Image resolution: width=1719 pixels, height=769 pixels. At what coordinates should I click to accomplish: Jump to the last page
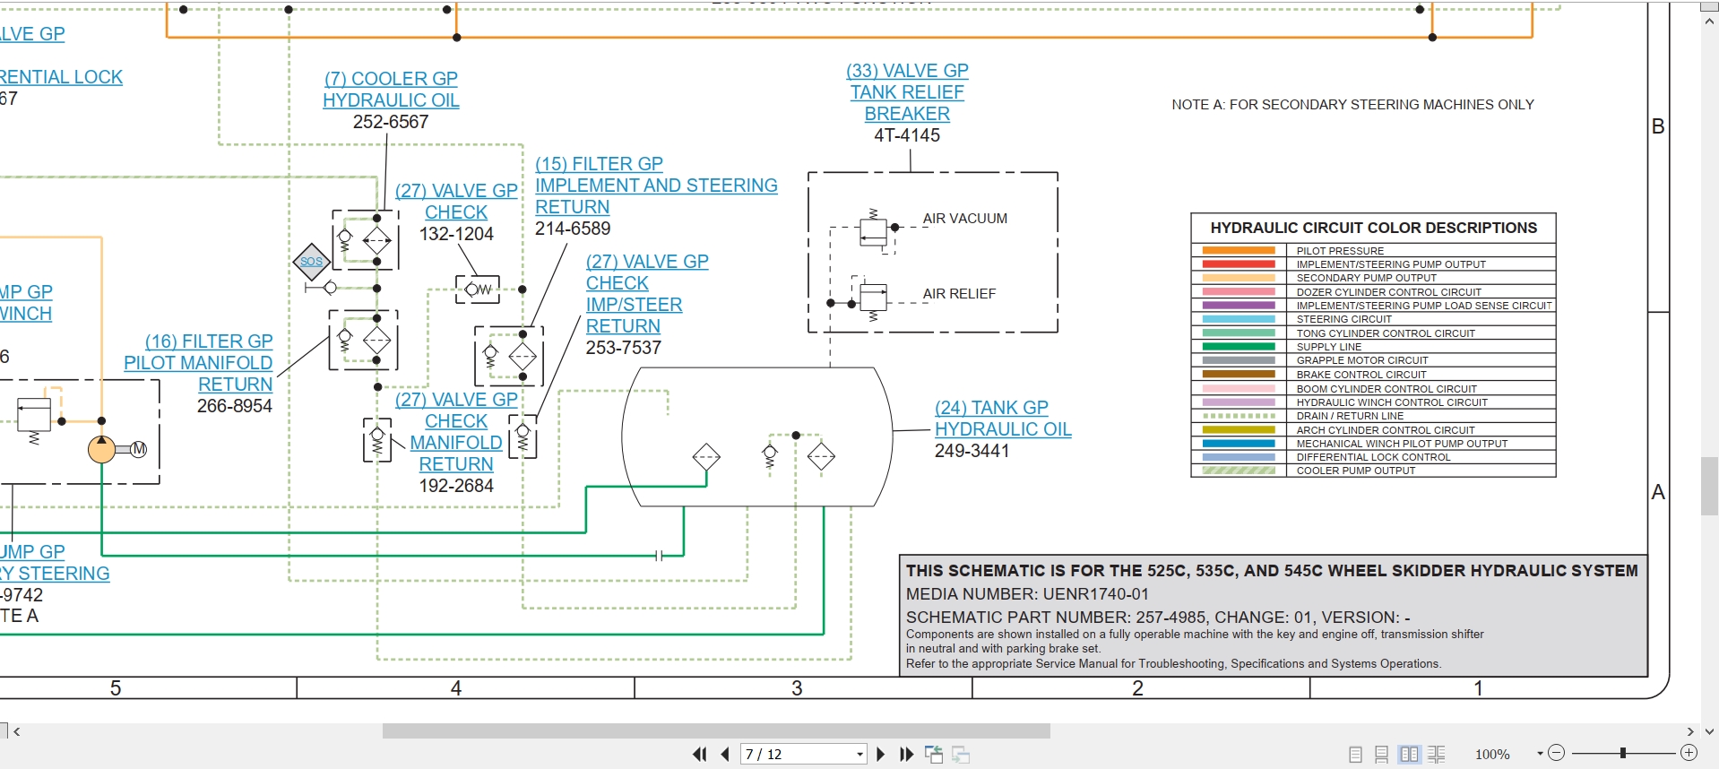tap(906, 755)
